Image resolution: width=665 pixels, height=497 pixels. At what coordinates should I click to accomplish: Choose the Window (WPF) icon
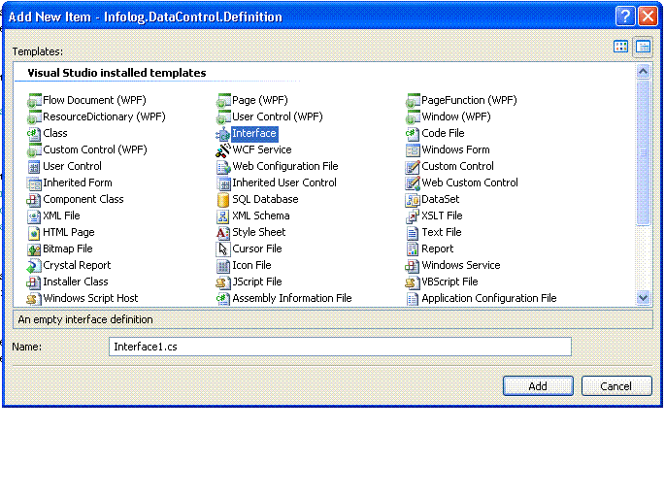(413, 117)
